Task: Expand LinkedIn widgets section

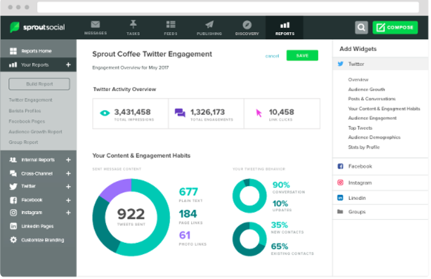Action: (x=381, y=198)
